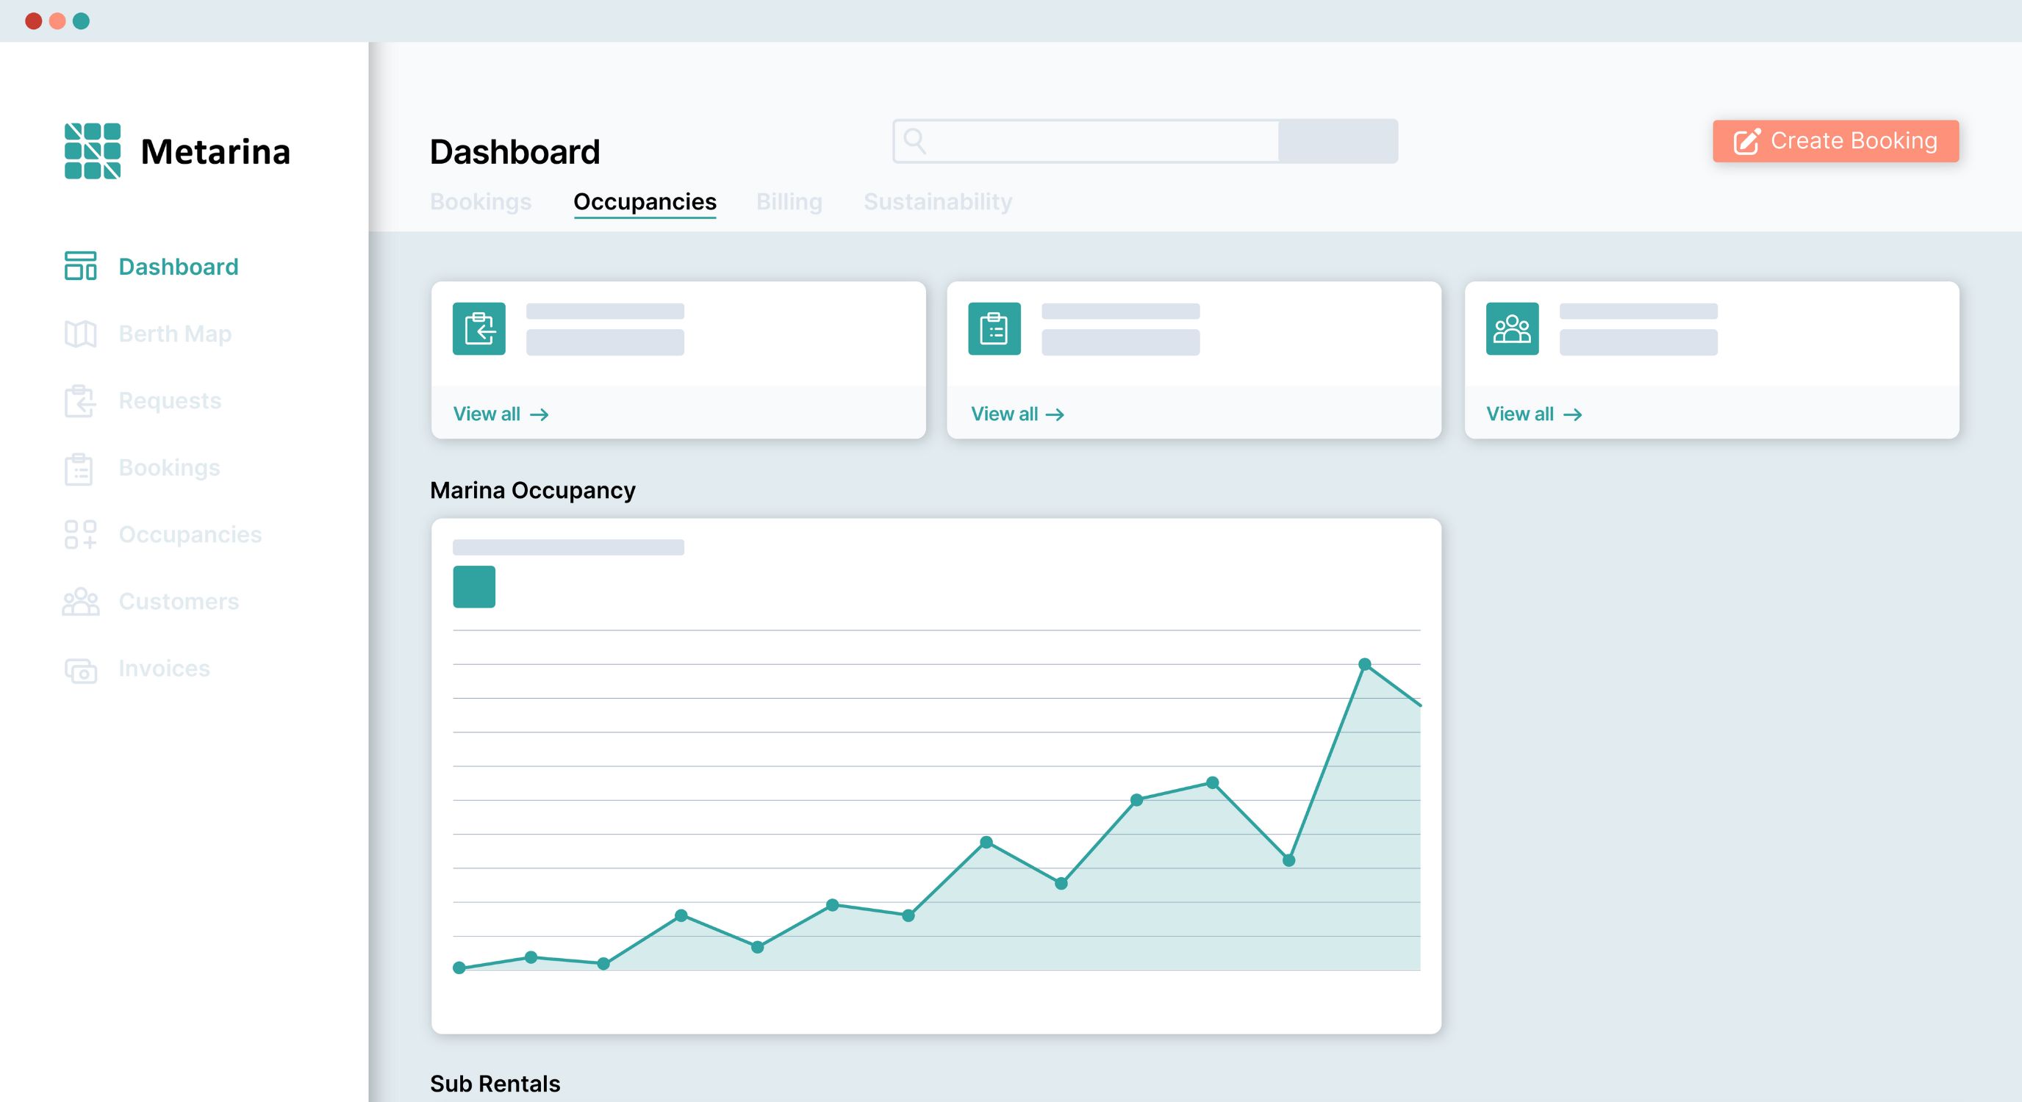This screenshot has width=2022, height=1102.
Task: Go to Dashboard in the sidebar
Action: click(x=178, y=267)
